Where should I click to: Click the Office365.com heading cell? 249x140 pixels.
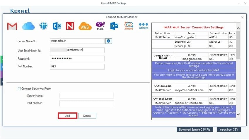163,99
